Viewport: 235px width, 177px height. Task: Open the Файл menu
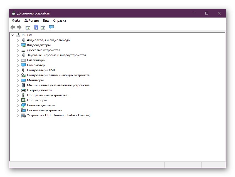(16, 21)
